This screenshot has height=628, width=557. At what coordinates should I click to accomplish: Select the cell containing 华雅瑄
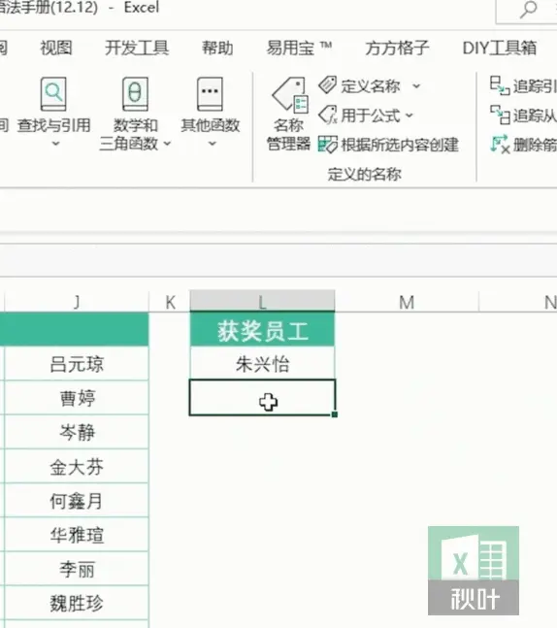pos(77,534)
